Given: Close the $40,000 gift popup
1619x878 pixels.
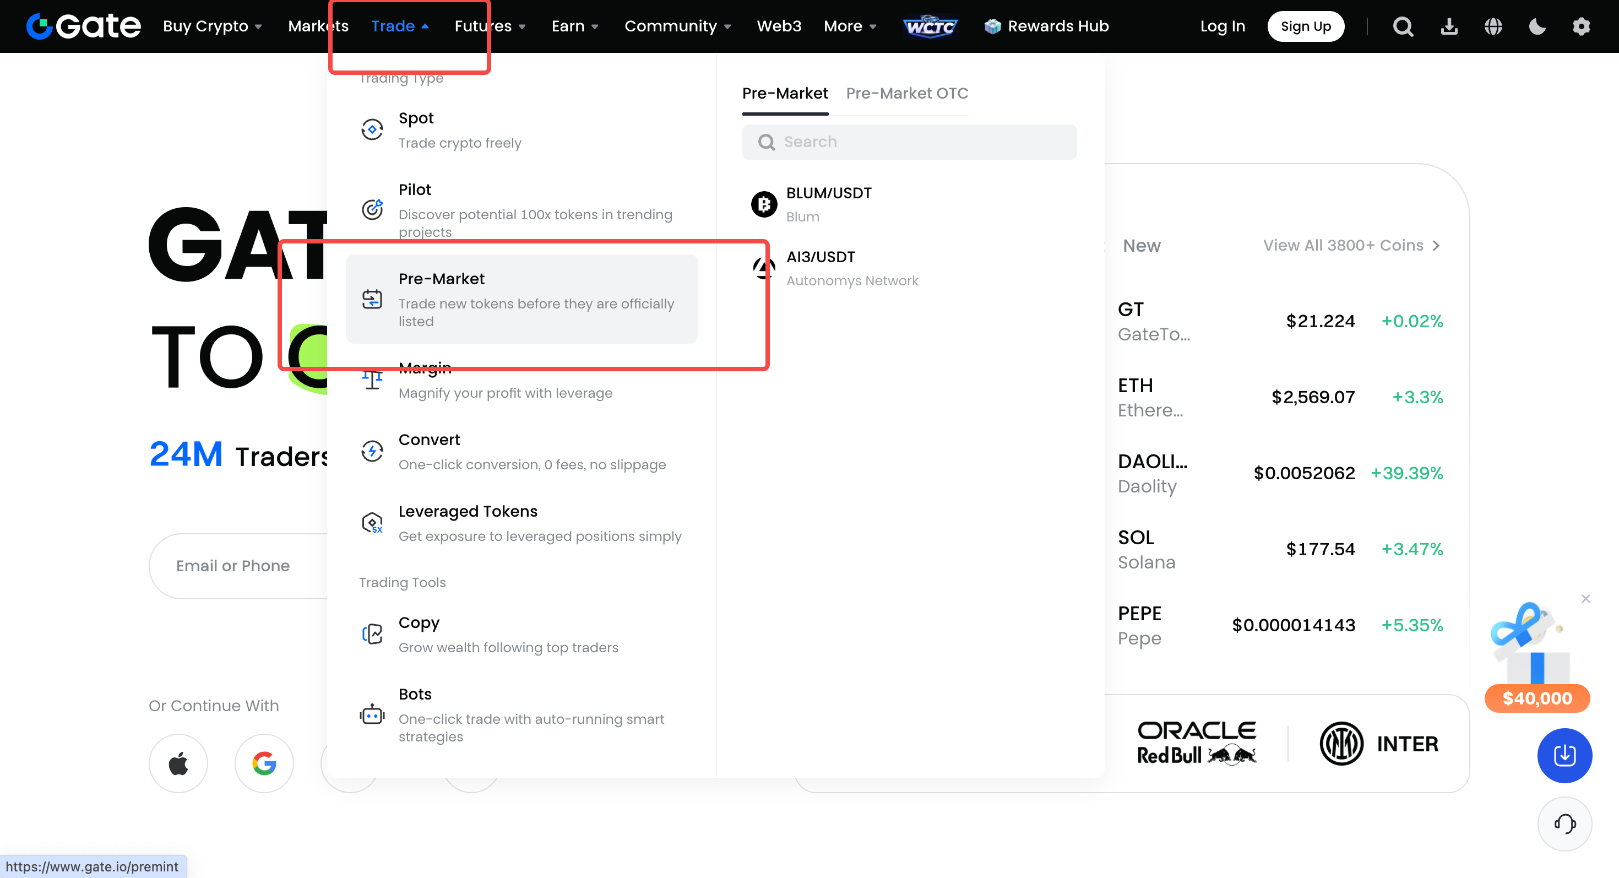Looking at the screenshot, I should click(x=1586, y=598).
